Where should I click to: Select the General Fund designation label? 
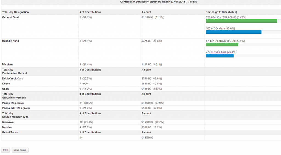[x=10, y=17]
